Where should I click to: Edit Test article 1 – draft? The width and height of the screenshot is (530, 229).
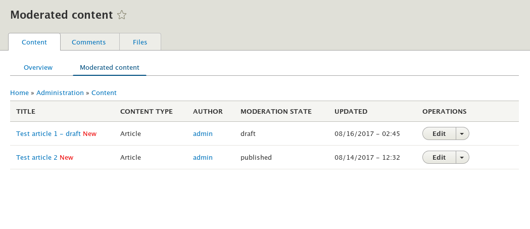pos(439,133)
